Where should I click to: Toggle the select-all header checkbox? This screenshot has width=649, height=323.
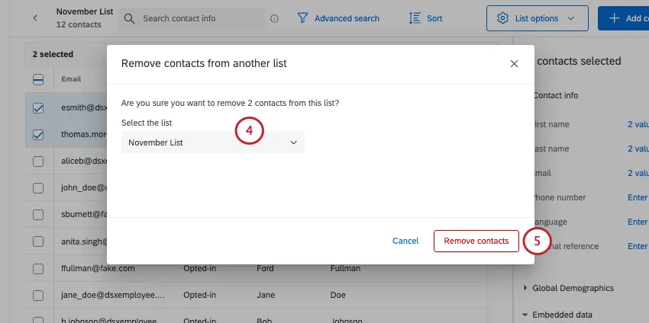click(38, 79)
